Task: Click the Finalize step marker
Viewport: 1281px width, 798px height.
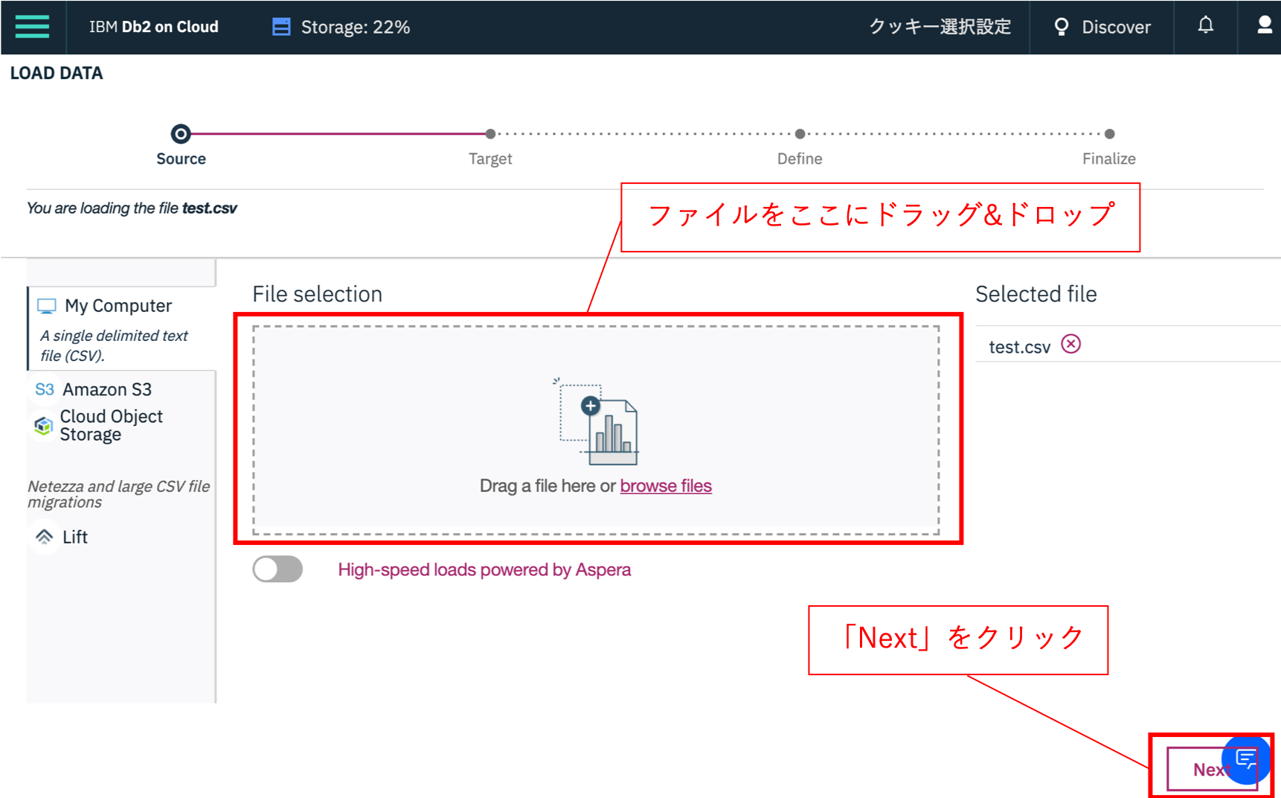Action: [1109, 134]
